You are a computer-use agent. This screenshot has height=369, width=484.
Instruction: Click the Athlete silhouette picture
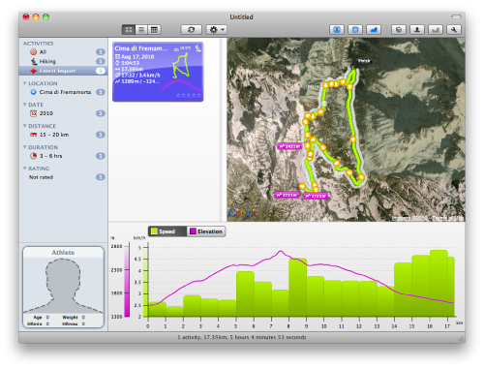(x=63, y=286)
